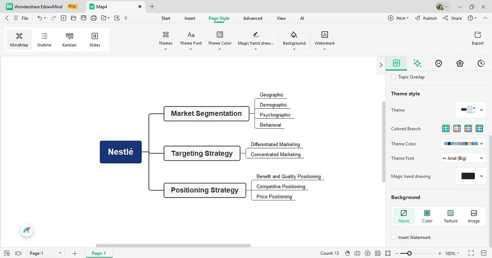Click the Print icon
This screenshot has height=258, width=492.
pyautogui.click(x=93, y=18)
